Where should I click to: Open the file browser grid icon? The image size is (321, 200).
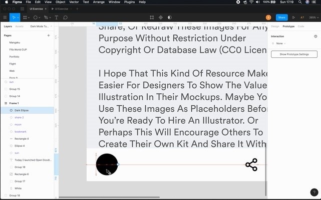23,9
